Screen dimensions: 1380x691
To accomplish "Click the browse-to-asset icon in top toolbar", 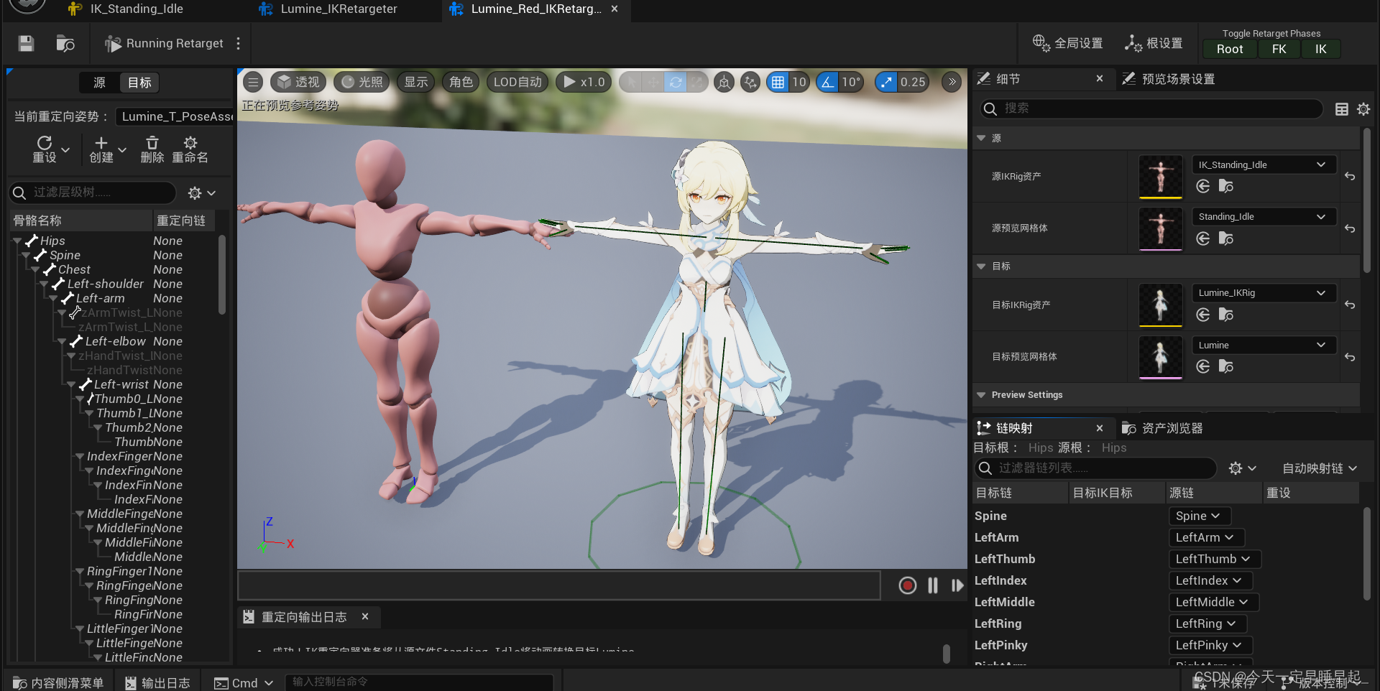I will [x=65, y=44].
